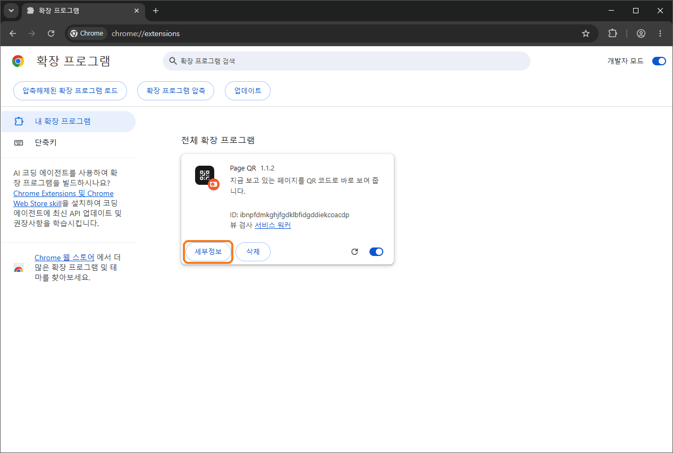Open the Chrome 웹 스토어 link
Screen dimensions: 673x453
(x=64, y=258)
